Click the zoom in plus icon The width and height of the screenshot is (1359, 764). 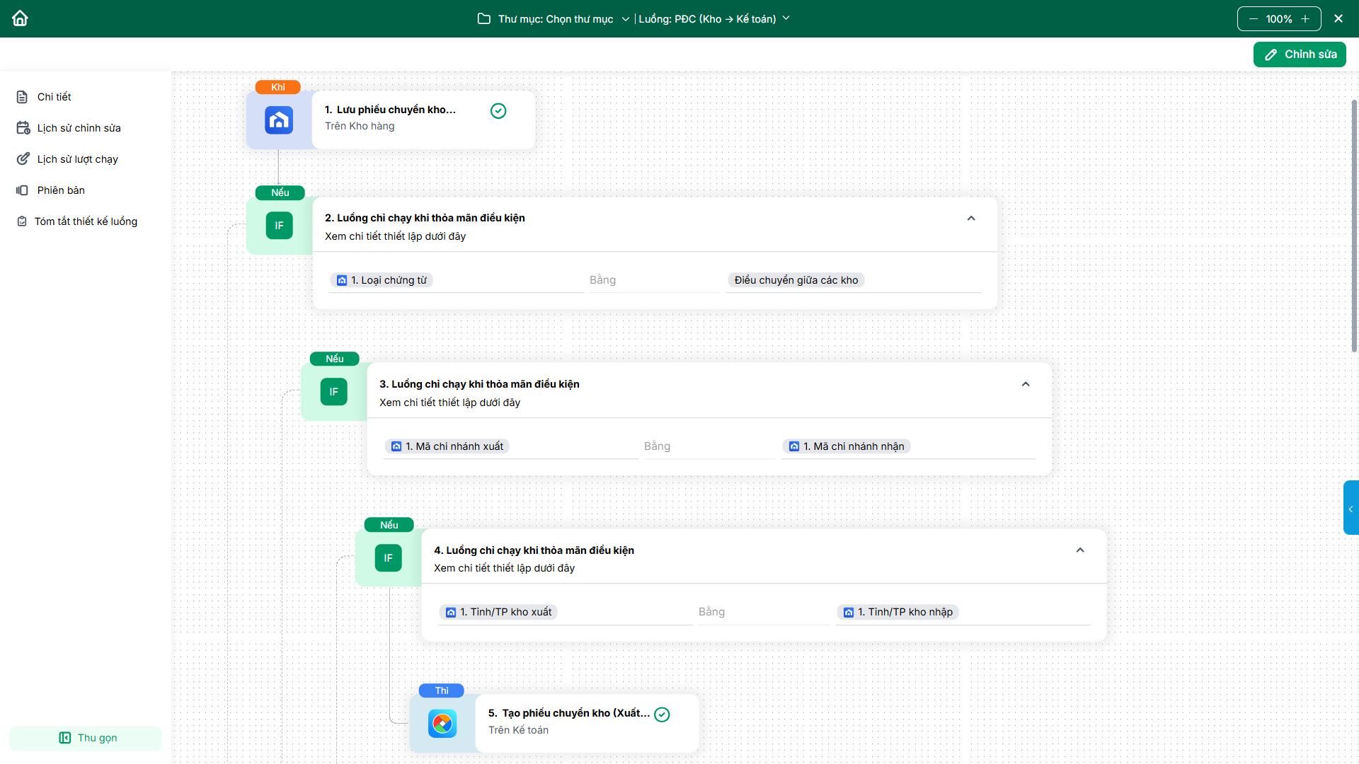click(1305, 19)
